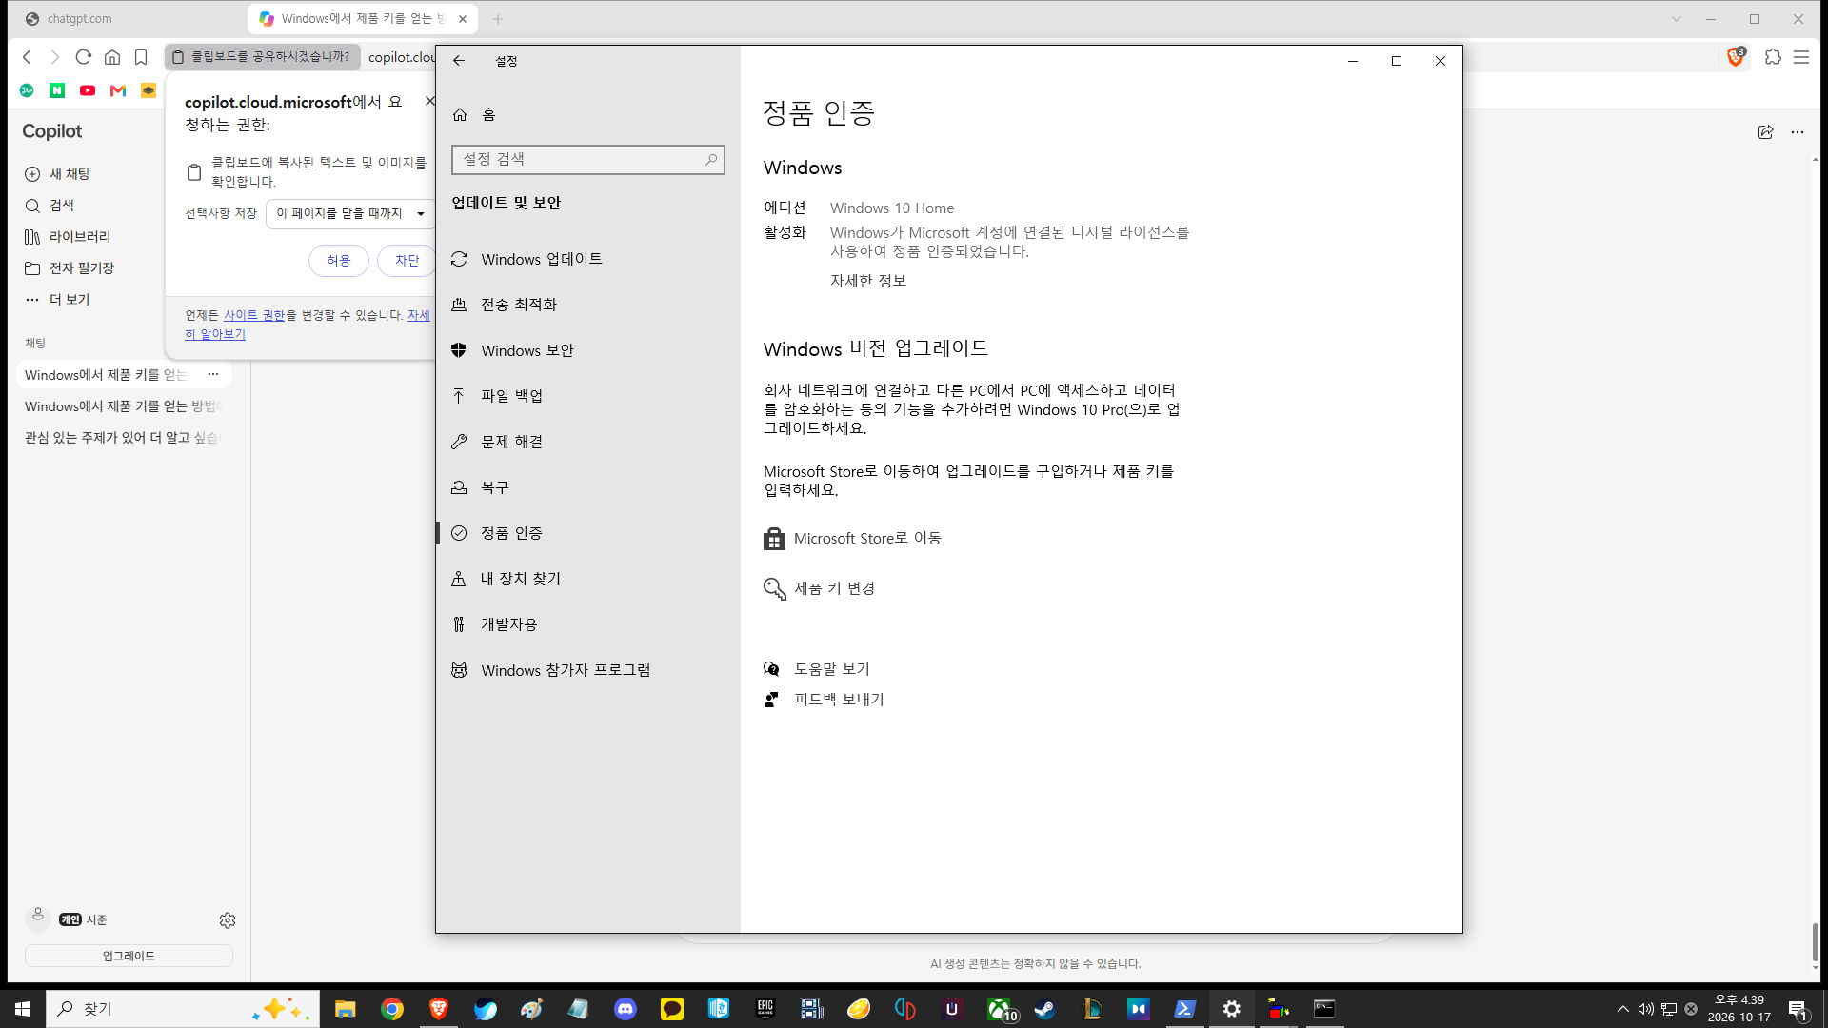This screenshot has height=1028, width=1828.
Task: Open Windows 참가자 프로그램 page
Action: (x=587, y=670)
